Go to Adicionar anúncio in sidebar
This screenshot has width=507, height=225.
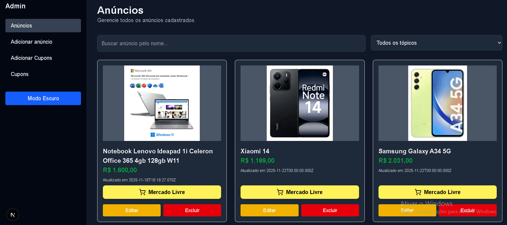pyautogui.click(x=32, y=42)
